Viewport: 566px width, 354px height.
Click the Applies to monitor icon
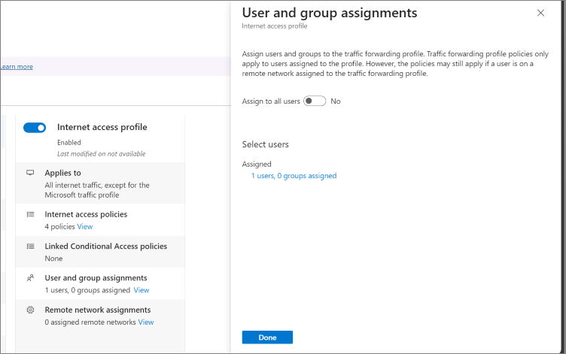tap(30, 173)
